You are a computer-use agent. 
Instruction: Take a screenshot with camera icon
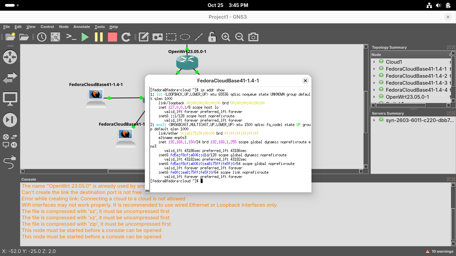[253, 37]
